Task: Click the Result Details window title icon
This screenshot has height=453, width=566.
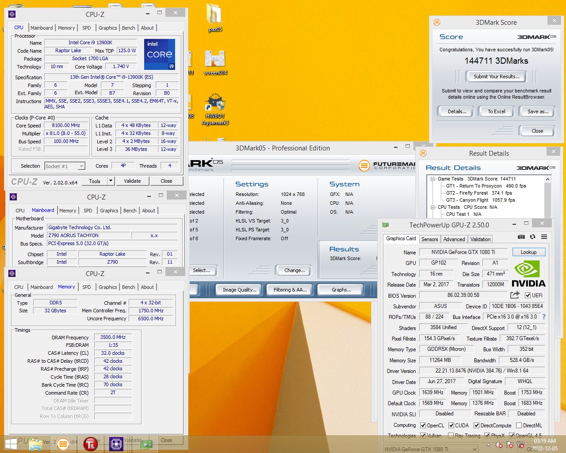Action: [x=423, y=153]
